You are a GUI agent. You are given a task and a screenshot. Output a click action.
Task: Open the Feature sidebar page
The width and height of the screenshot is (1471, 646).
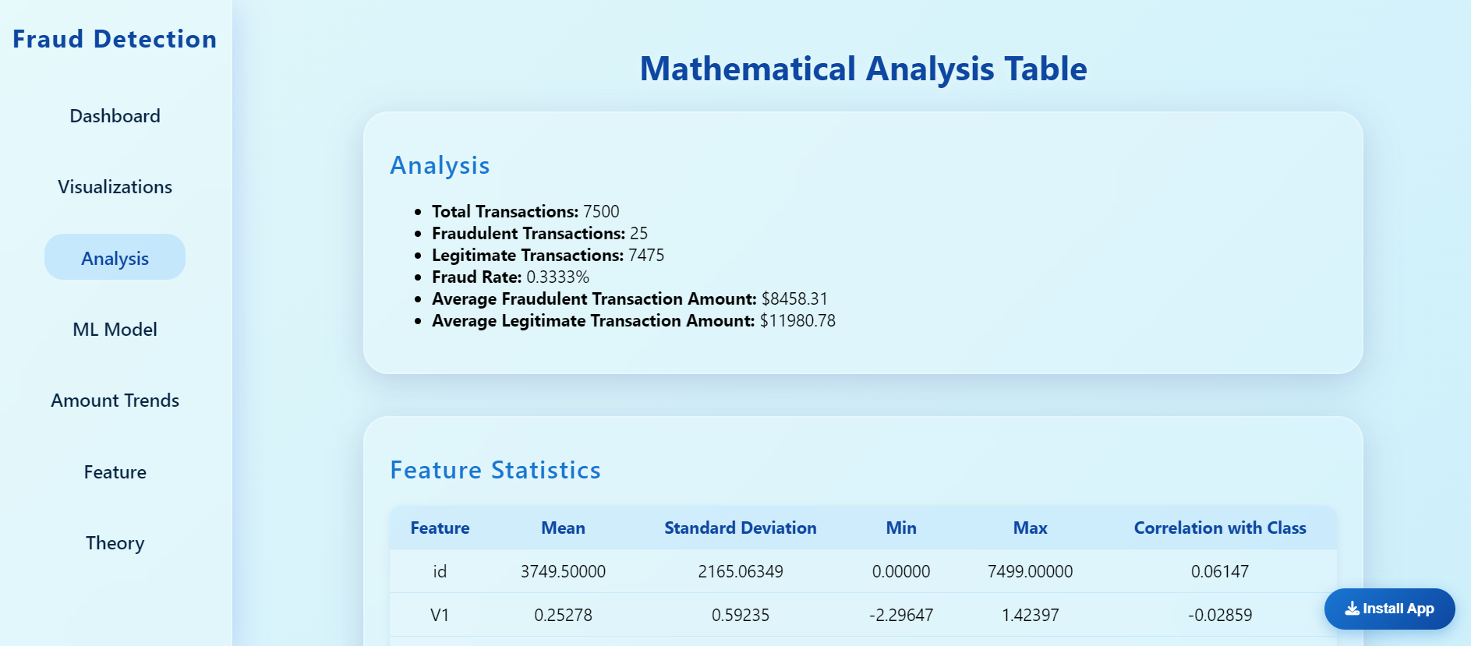pos(115,472)
